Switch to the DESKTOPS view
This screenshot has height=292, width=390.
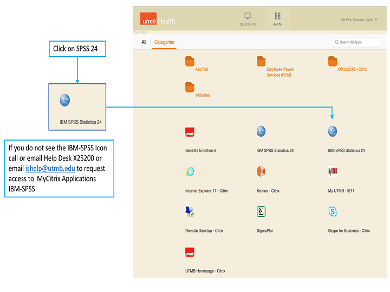(248, 19)
